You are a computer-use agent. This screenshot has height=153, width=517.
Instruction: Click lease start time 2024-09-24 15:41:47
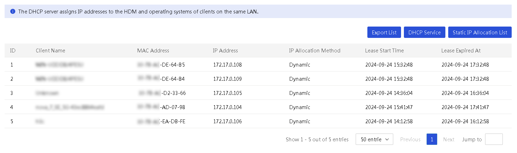[x=389, y=107]
